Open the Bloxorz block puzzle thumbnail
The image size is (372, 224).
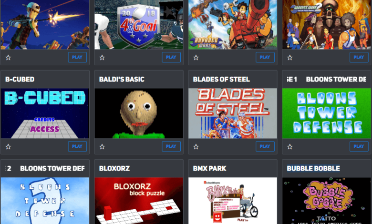pos(139,201)
